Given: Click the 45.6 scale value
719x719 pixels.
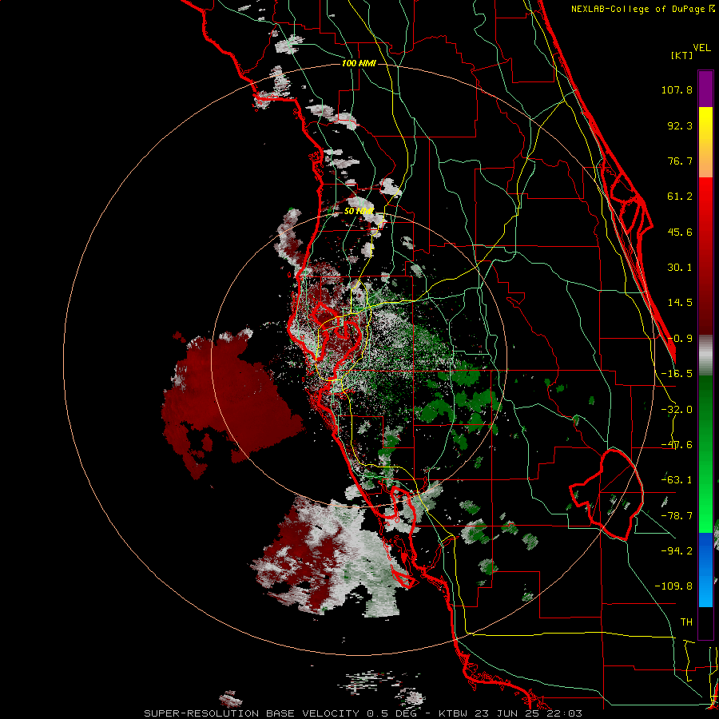Looking at the screenshot, I should (x=680, y=232).
